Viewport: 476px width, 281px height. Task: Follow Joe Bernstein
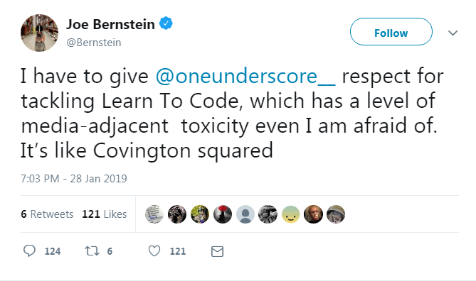pyautogui.click(x=391, y=32)
